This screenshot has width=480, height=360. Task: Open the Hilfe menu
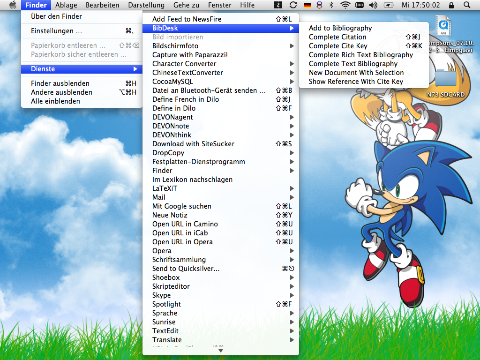tap(247, 5)
